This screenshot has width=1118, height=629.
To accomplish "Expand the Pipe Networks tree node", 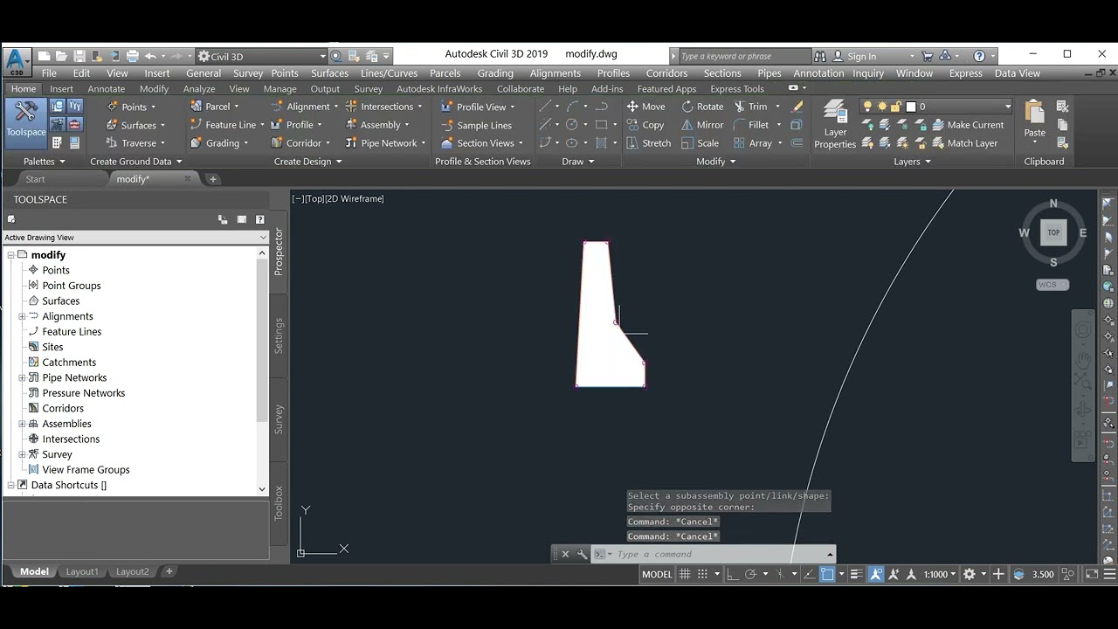I will (22, 377).
